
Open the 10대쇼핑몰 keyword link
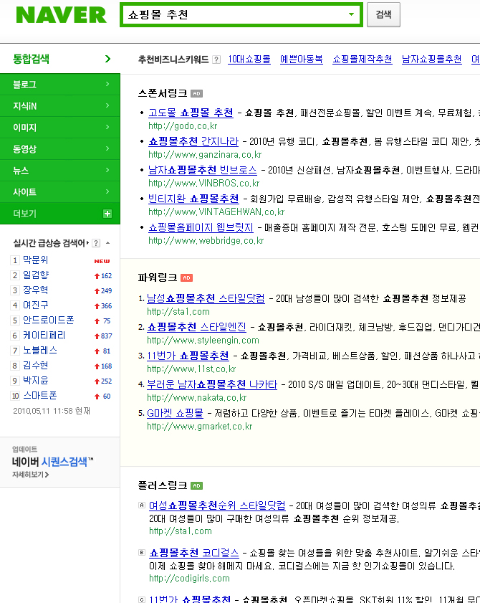(249, 60)
